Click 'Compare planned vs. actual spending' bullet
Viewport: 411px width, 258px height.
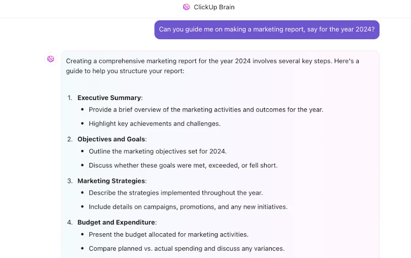186,248
